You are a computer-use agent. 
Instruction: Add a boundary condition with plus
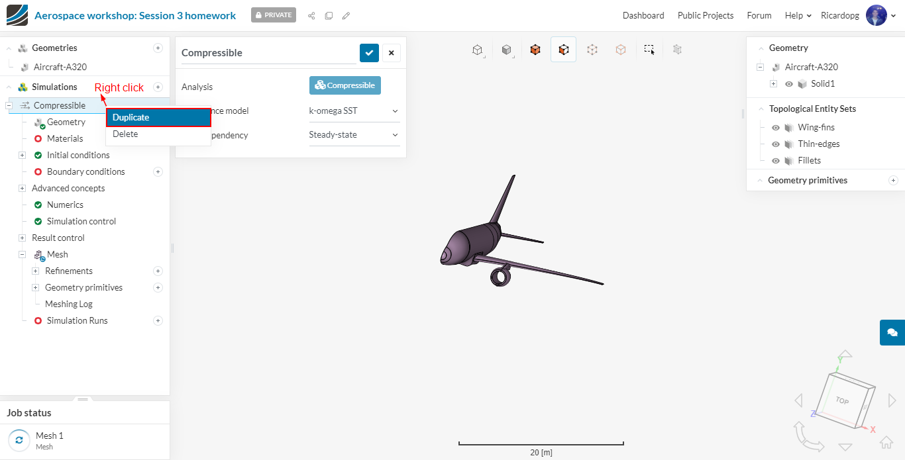pos(158,171)
